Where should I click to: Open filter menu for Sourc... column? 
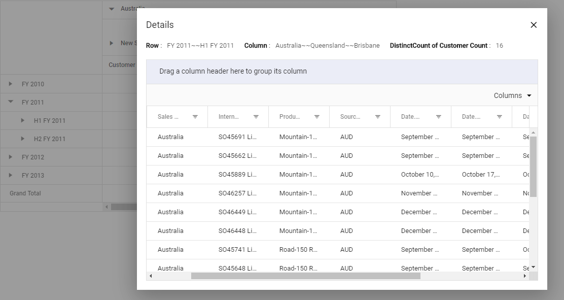(x=378, y=117)
